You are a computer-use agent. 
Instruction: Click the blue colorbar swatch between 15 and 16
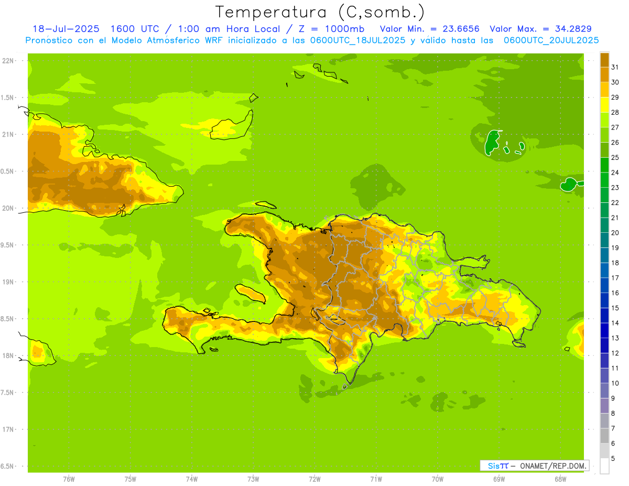coord(604,300)
